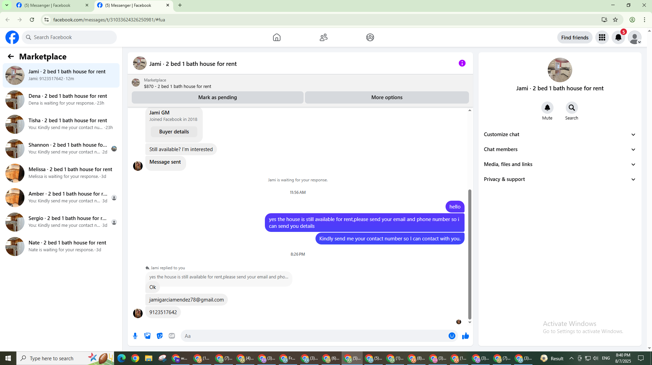Open the listing thumbnail in chat header
This screenshot has height=365, width=652.
pos(140,63)
